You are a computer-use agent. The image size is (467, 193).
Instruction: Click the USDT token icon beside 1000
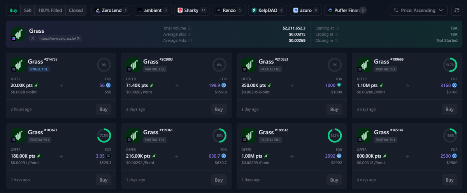(340, 85)
